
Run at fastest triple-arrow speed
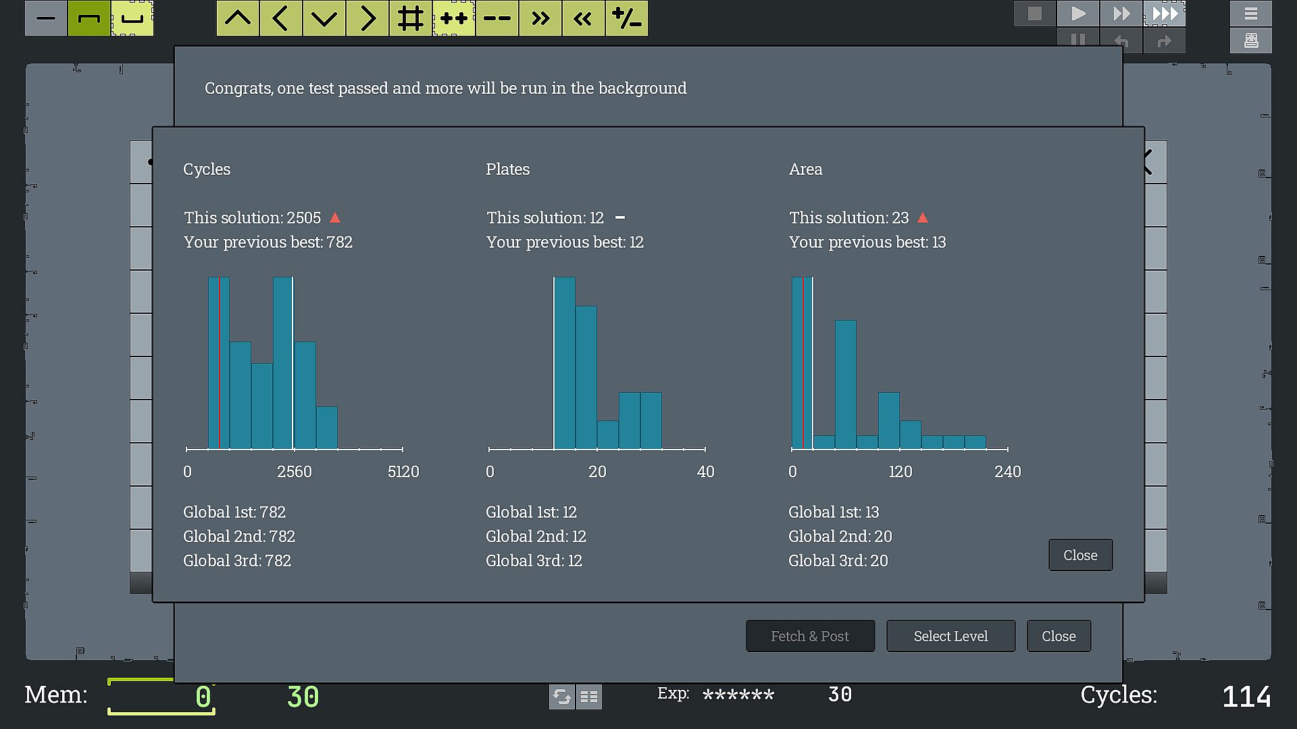click(x=1165, y=13)
